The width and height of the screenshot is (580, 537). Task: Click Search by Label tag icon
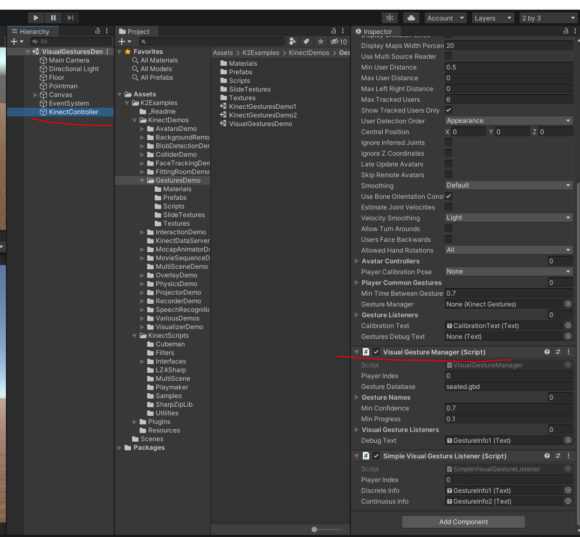coord(306,41)
